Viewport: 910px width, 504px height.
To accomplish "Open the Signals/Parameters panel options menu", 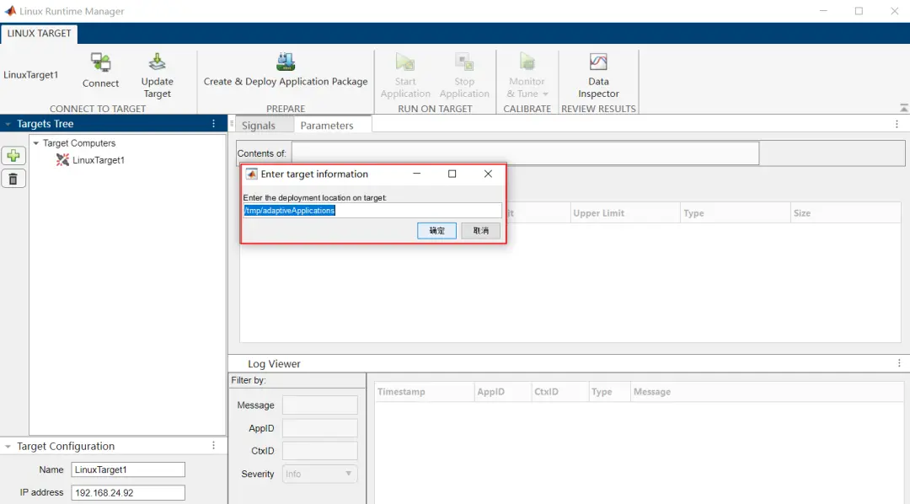I will pyautogui.click(x=897, y=124).
